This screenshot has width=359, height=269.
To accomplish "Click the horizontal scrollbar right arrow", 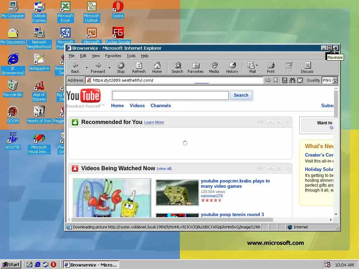I will tap(331, 220).
